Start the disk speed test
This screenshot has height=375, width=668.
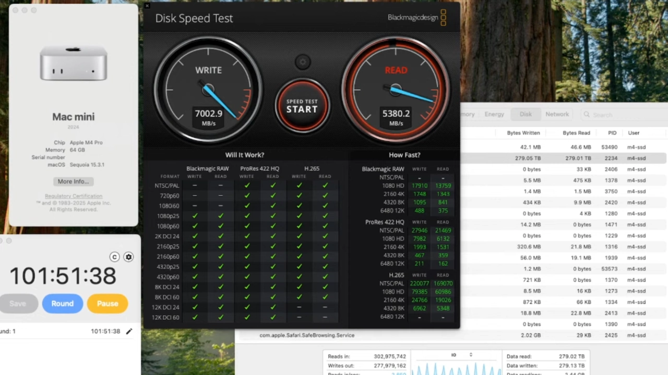(302, 106)
